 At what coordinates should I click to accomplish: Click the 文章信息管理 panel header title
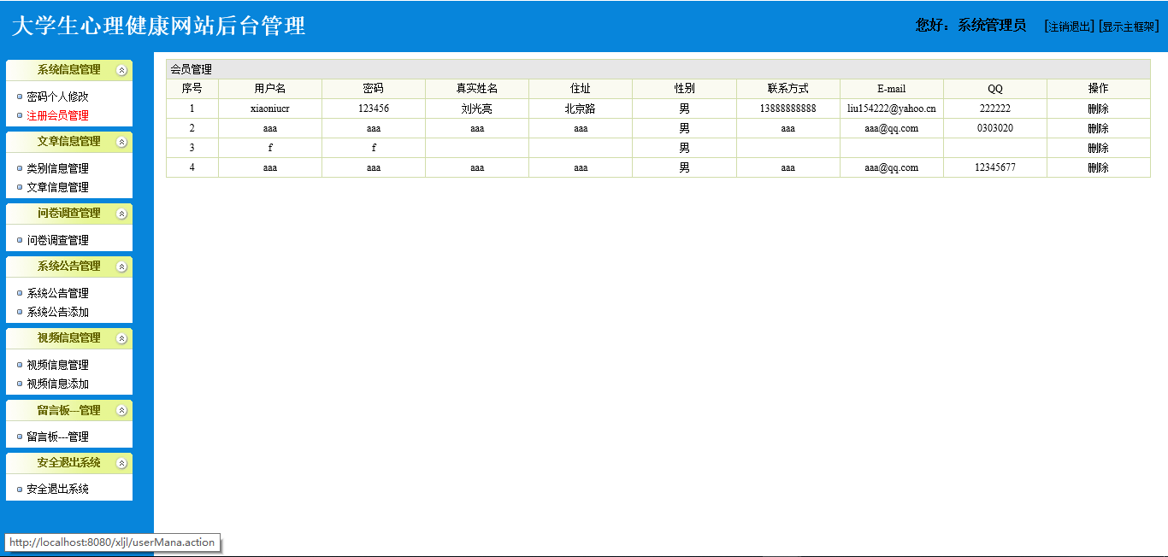(x=68, y=142)
